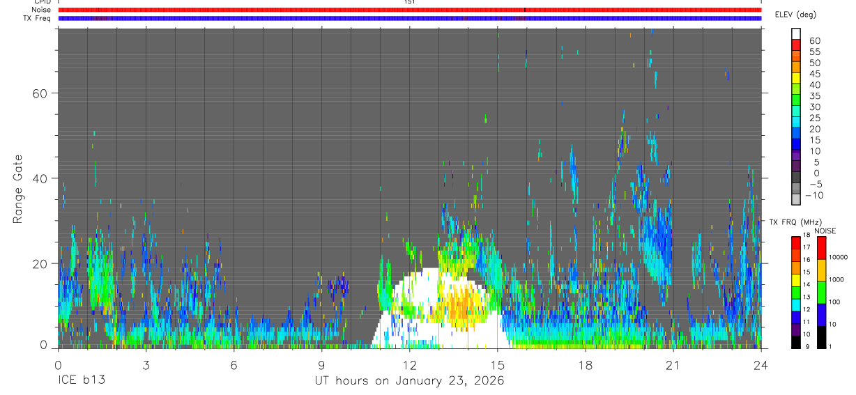856x395 pixels.
Task: Click the white top segment of ELEV colorbar
Action: click(796, 33)
